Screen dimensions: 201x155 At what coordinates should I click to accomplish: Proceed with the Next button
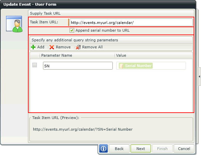[x=141, y=149]
